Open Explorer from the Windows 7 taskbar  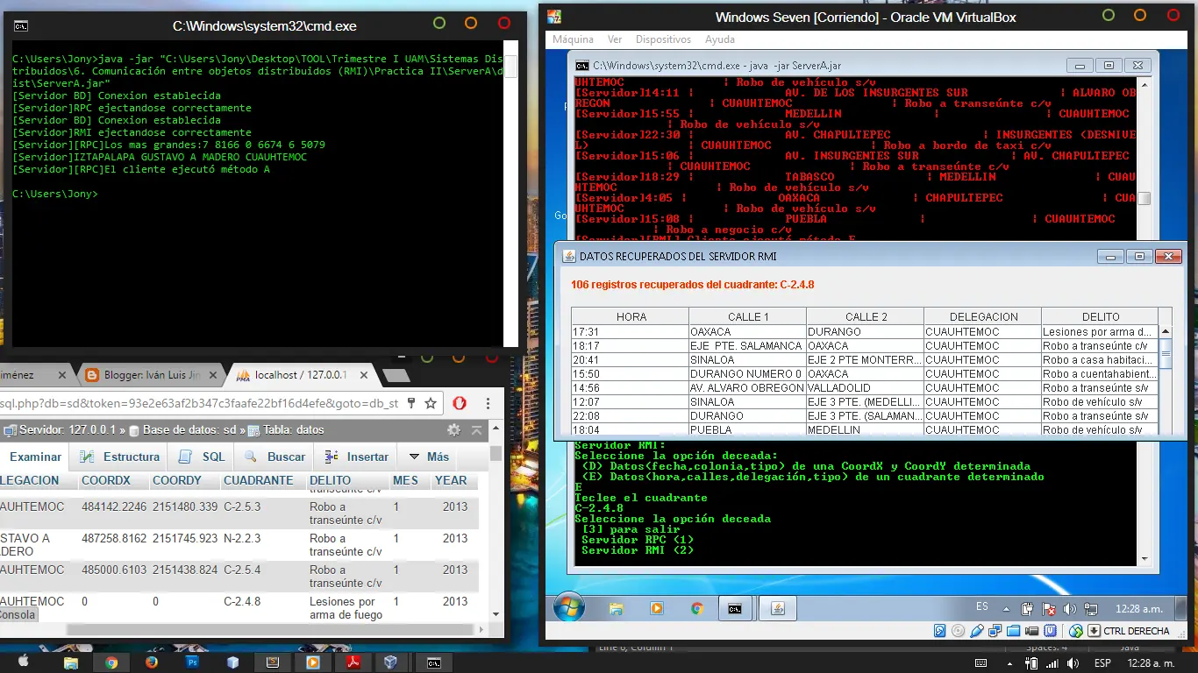[x=617, y=608]
